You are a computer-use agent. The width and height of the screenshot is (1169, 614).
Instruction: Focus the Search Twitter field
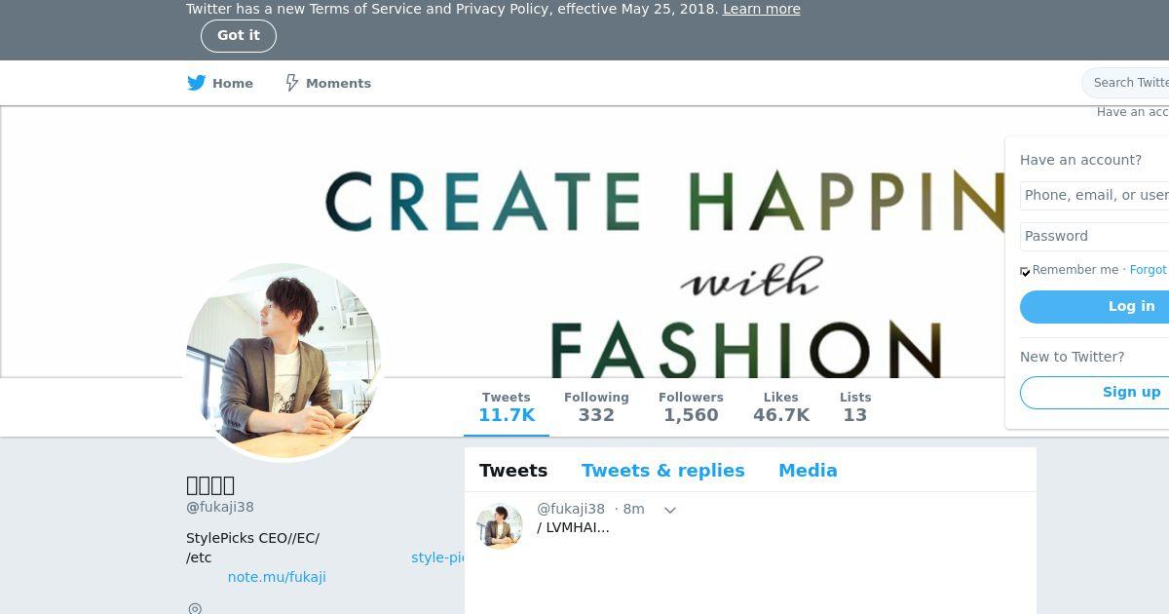coord(1125,83)
